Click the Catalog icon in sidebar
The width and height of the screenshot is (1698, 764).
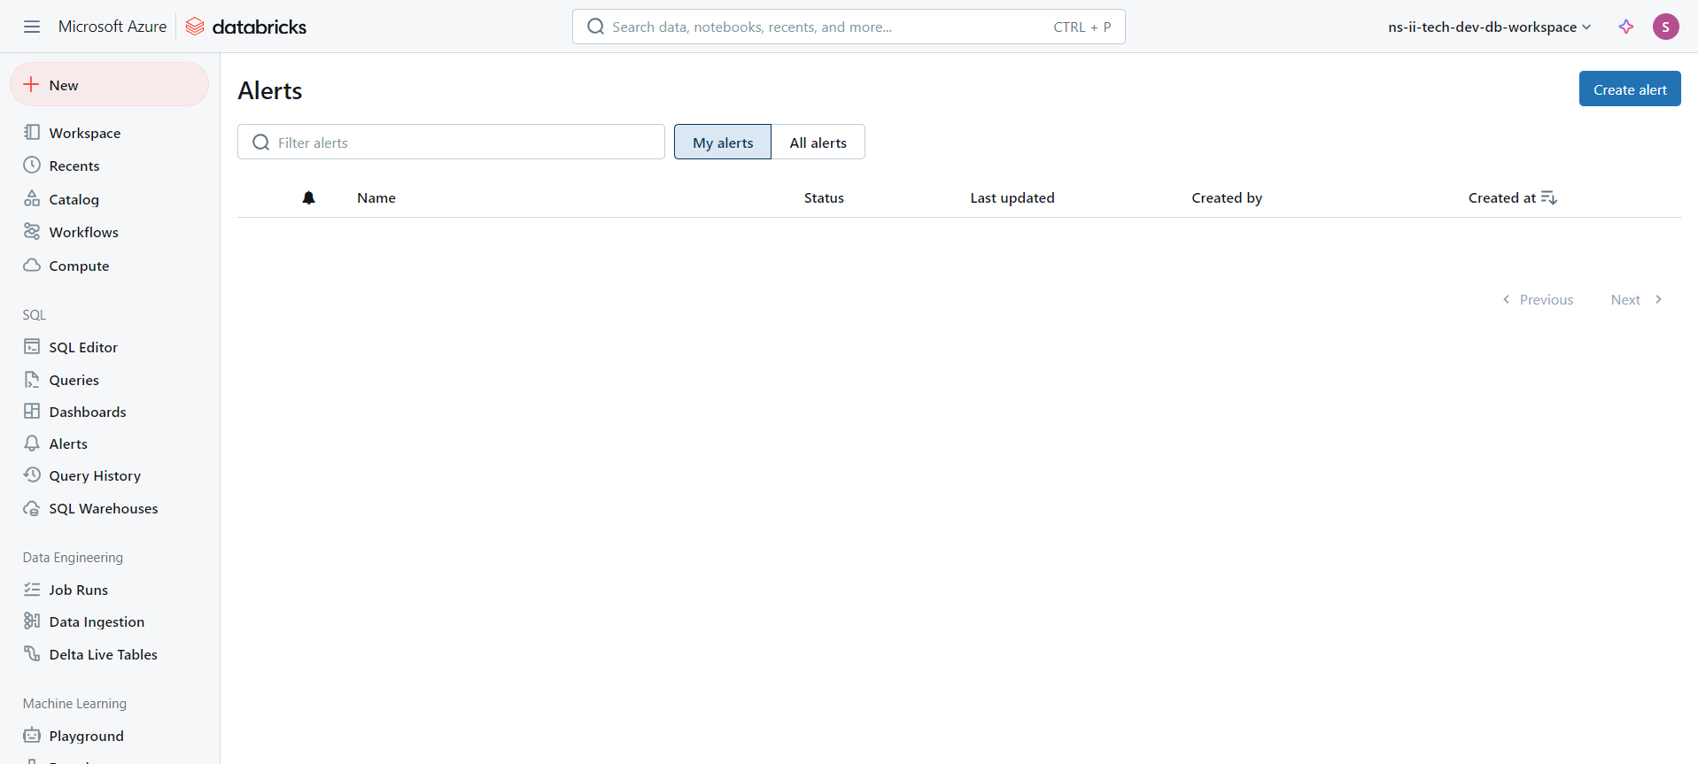32,198
